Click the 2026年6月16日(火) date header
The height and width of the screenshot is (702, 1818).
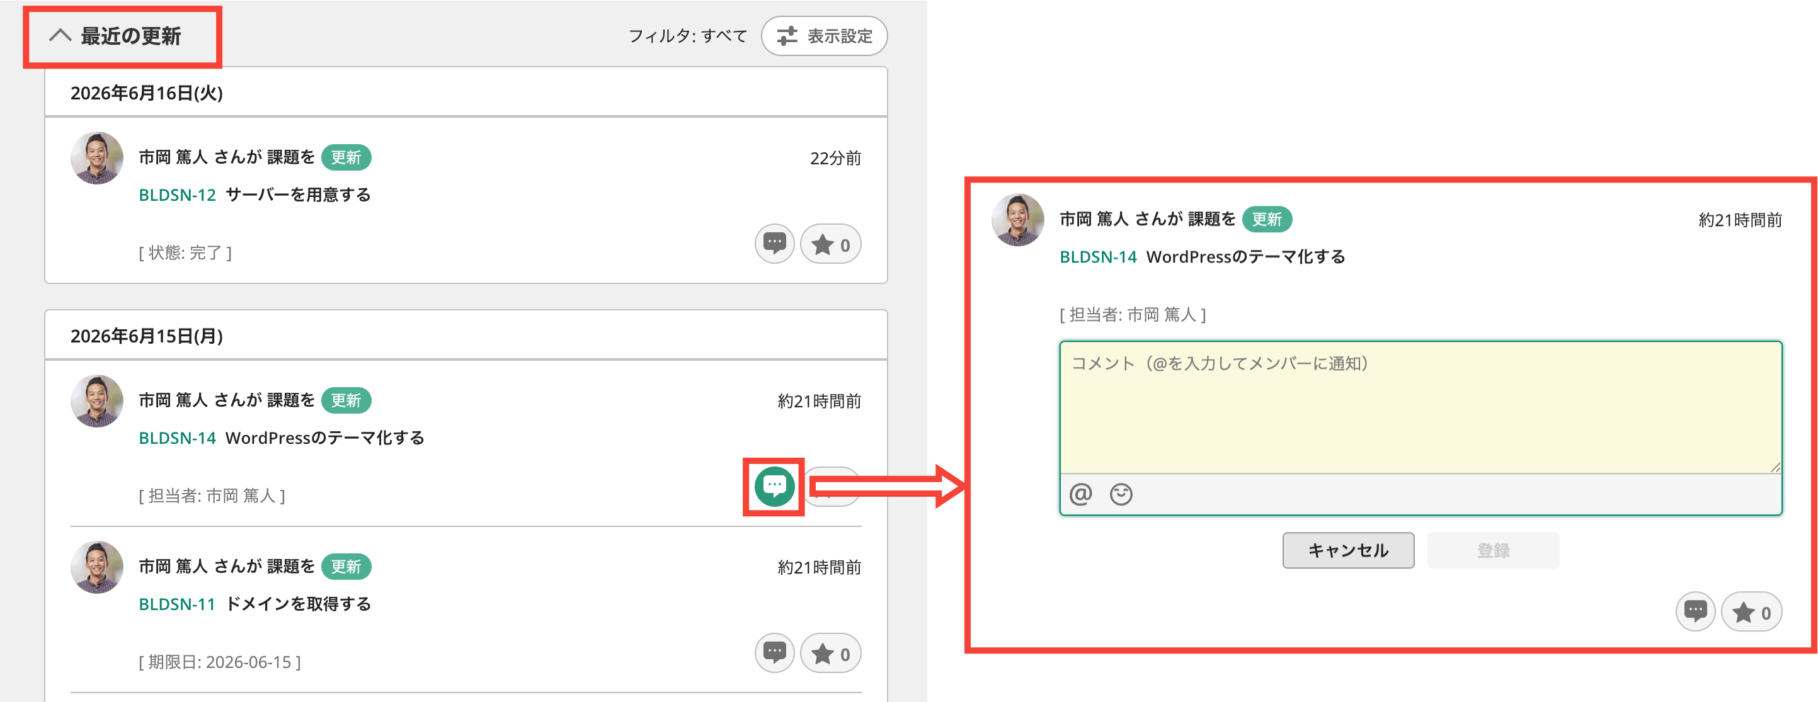click(x=147, y=93)
